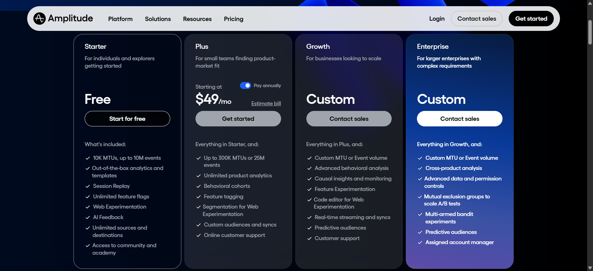Click the scrollbar down arrow
The width and height of the screenshot is (593, 271).
590,268
